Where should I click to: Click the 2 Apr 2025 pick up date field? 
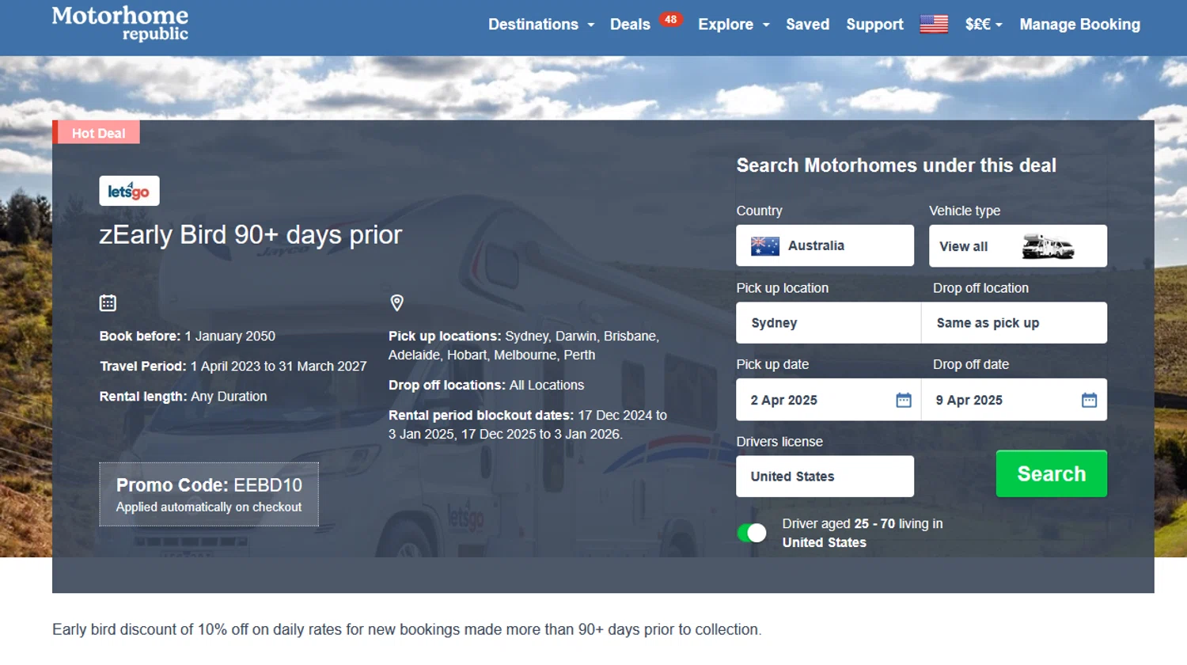coord(829,400)
